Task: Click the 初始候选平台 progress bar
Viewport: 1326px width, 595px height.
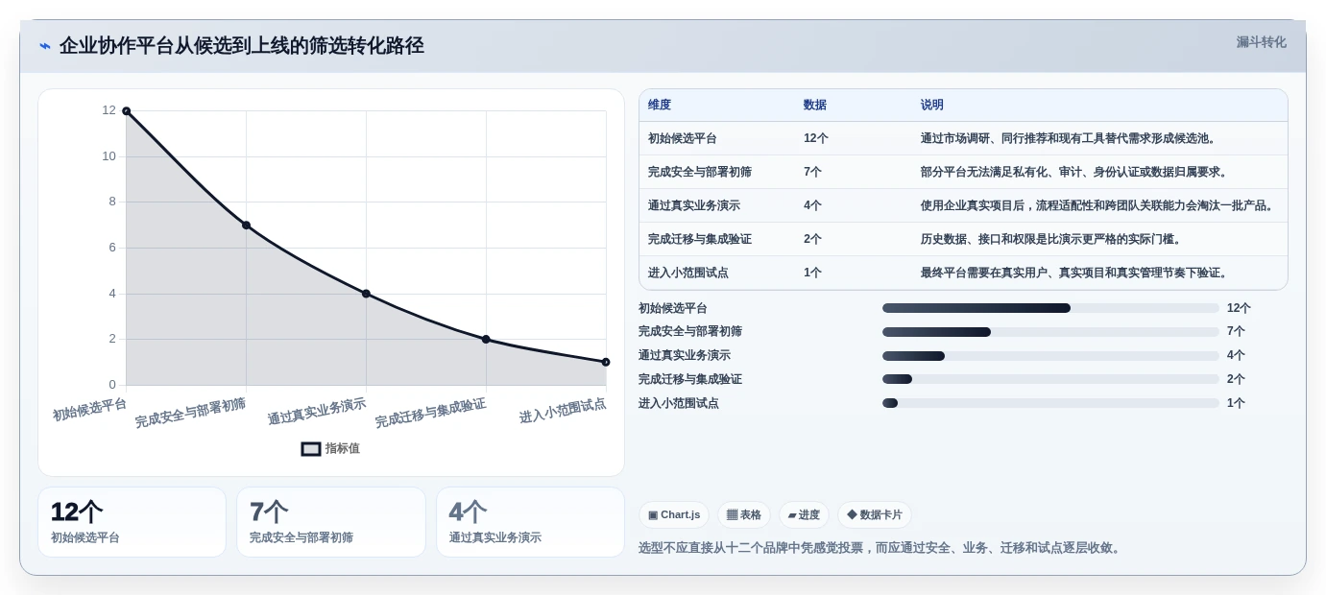Action: [x=1050, y=308]
